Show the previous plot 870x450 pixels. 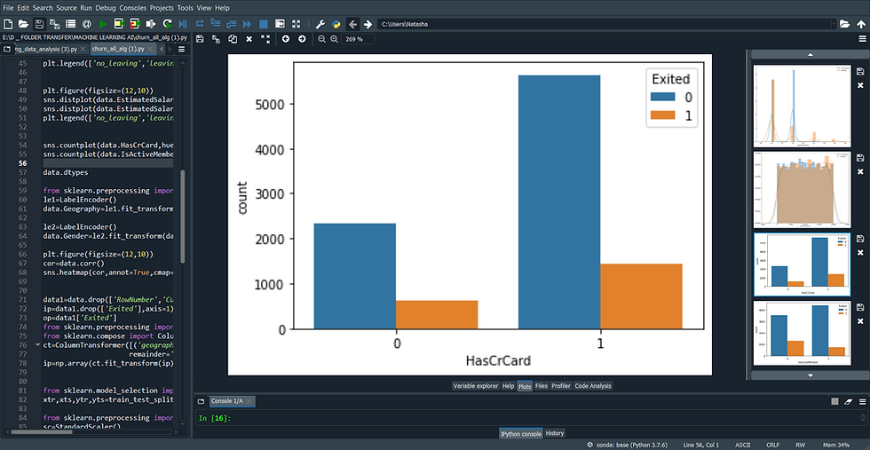[285, 39]
